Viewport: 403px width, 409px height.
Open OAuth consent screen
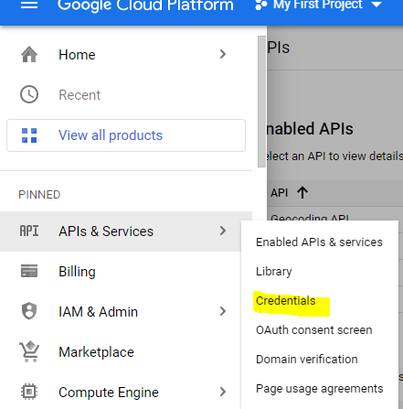[314, 330]
